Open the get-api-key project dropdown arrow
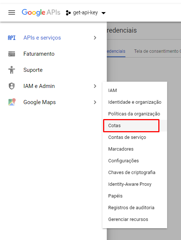This screenshot has height=240, width=181. click(103, 13)
